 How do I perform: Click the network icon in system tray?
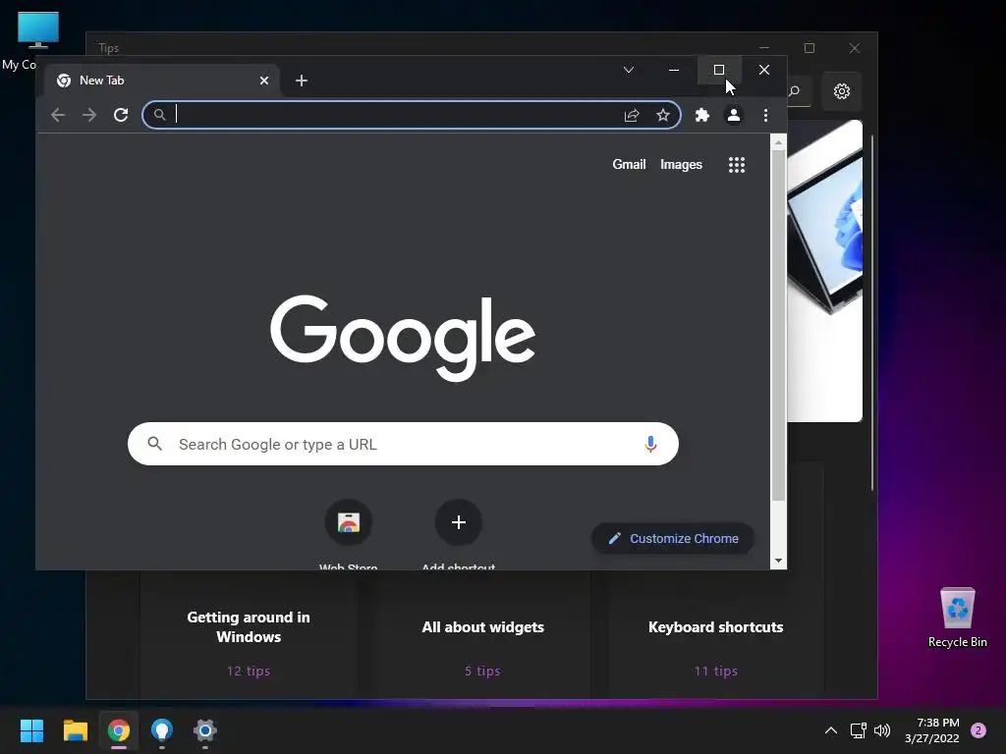point(858,730)
